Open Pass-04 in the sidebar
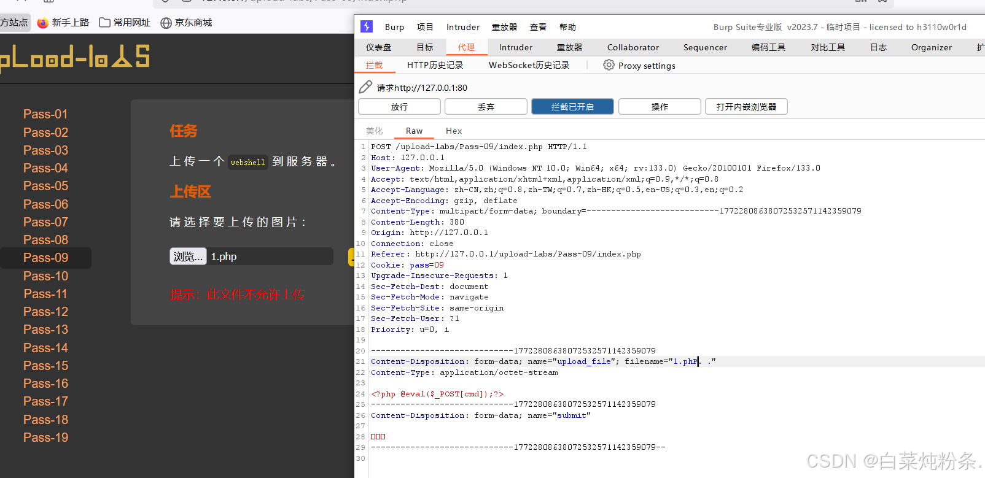 click(x=45, y=168)
